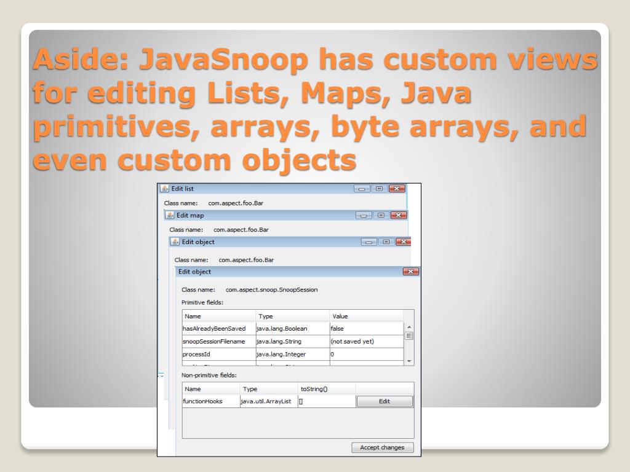Click the Value column header in primitive fields

pos(367,317)
